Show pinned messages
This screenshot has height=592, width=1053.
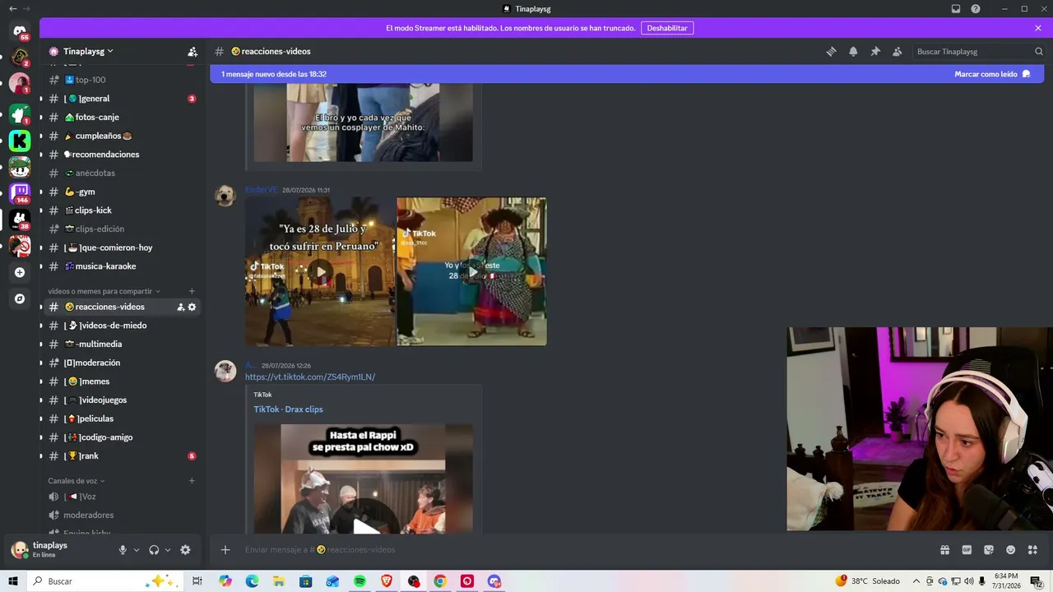coord(875,51)
